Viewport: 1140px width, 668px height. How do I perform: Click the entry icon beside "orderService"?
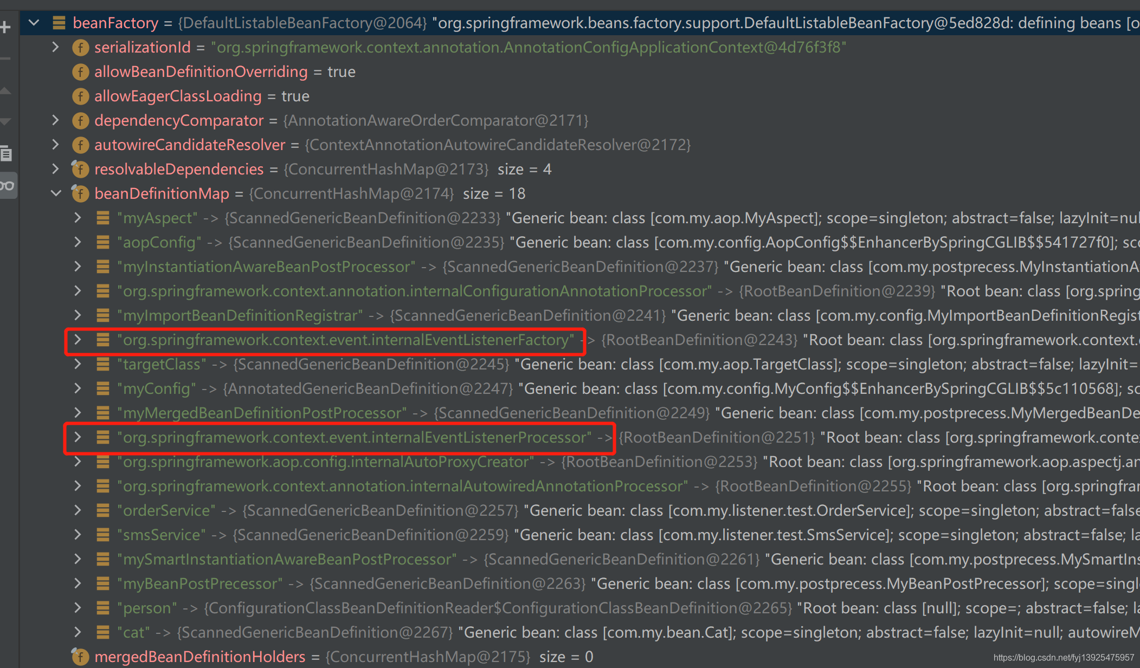[x=102, y=510]
